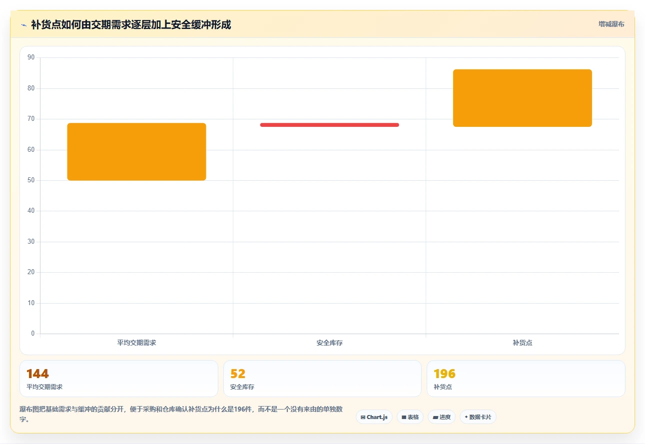
Task: Click the 进度 chip
Action: coord(442,417)
